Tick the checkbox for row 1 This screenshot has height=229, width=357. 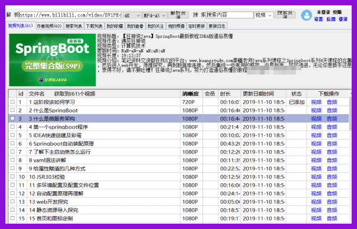[12, 102]
